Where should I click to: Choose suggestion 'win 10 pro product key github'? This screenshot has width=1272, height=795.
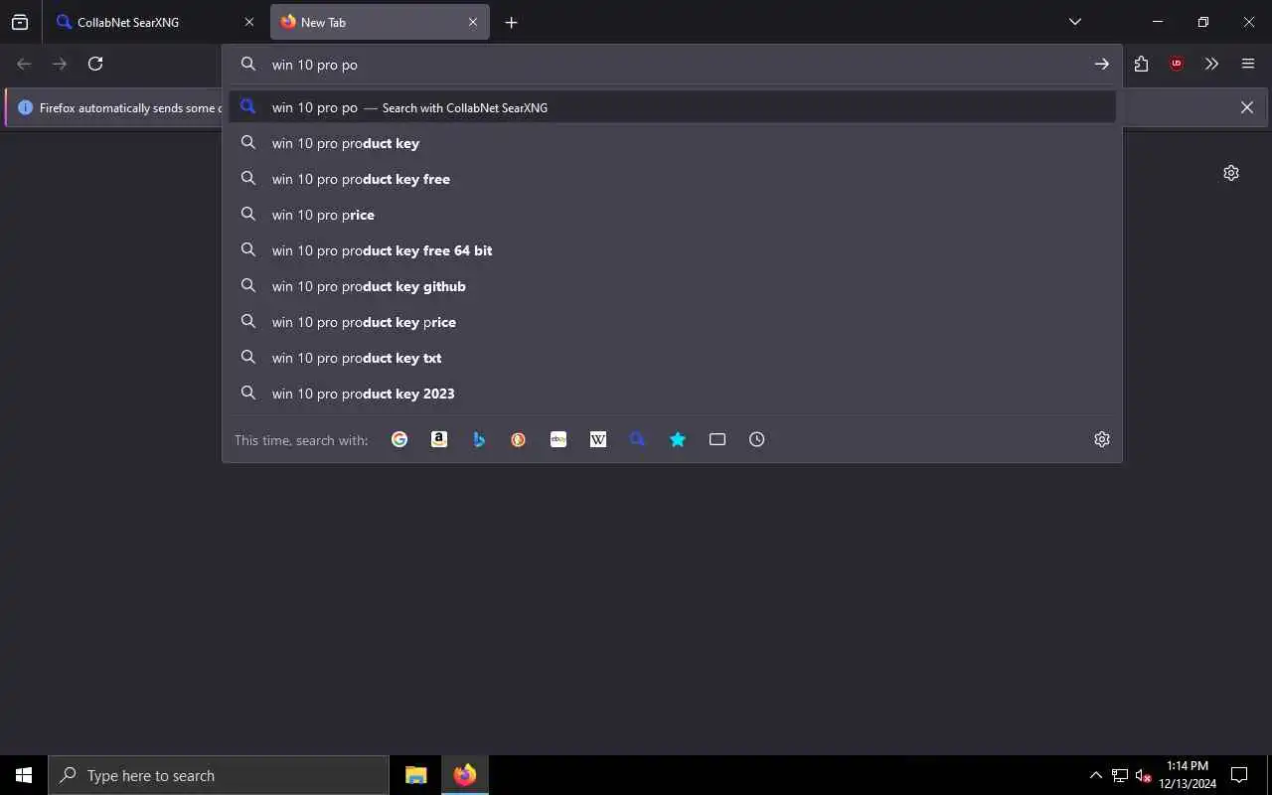point(672,286)
